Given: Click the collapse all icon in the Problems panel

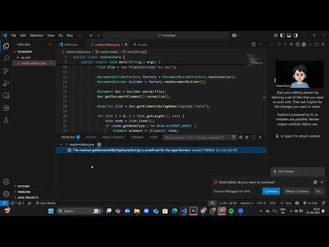Looking at the screenshot, I should tap(241, 137).
